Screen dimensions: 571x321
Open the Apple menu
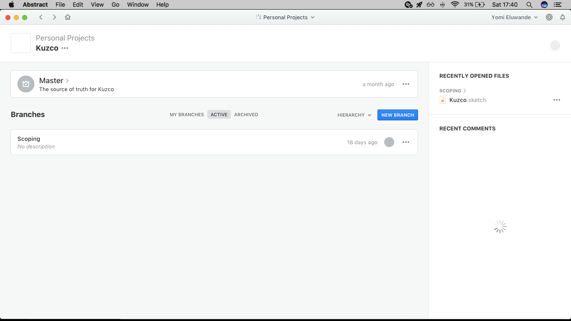[11, 5]
